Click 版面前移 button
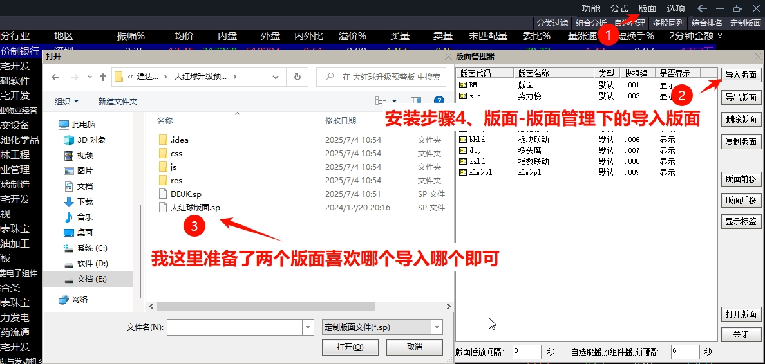The image size is (765, 364). 741,179
